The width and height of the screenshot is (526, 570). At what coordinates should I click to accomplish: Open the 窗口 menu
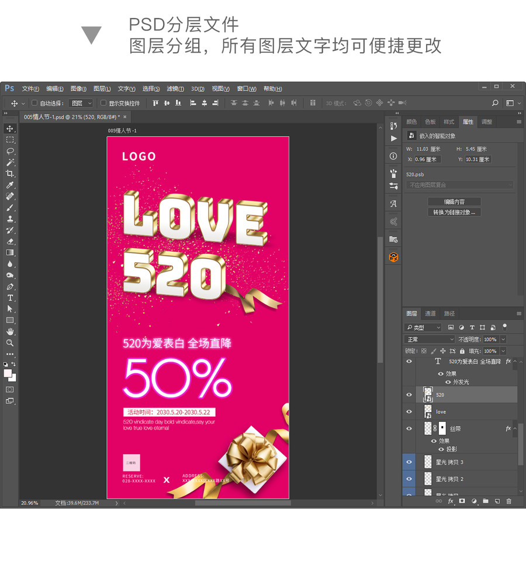coord(247,89)
